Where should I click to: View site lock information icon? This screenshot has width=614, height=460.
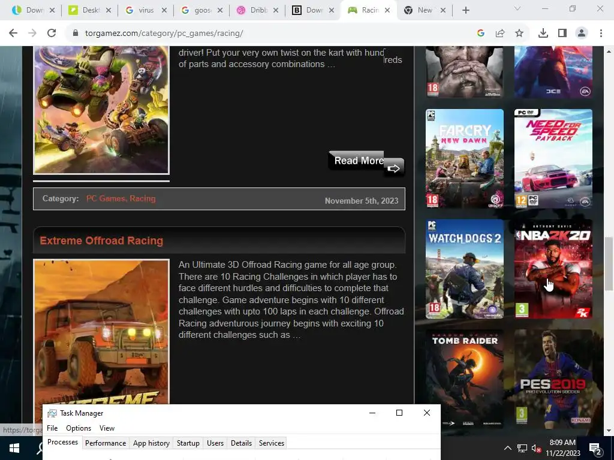[76, 34]
